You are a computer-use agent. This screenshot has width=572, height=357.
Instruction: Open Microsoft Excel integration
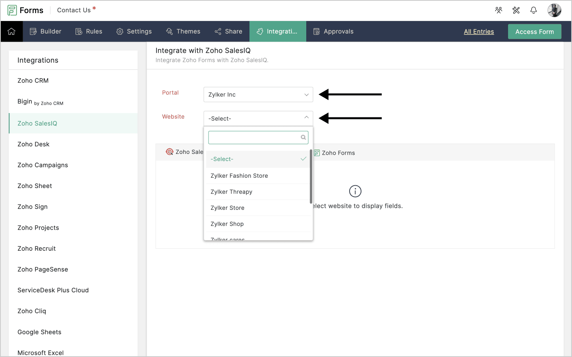click(x=73, y=353)
